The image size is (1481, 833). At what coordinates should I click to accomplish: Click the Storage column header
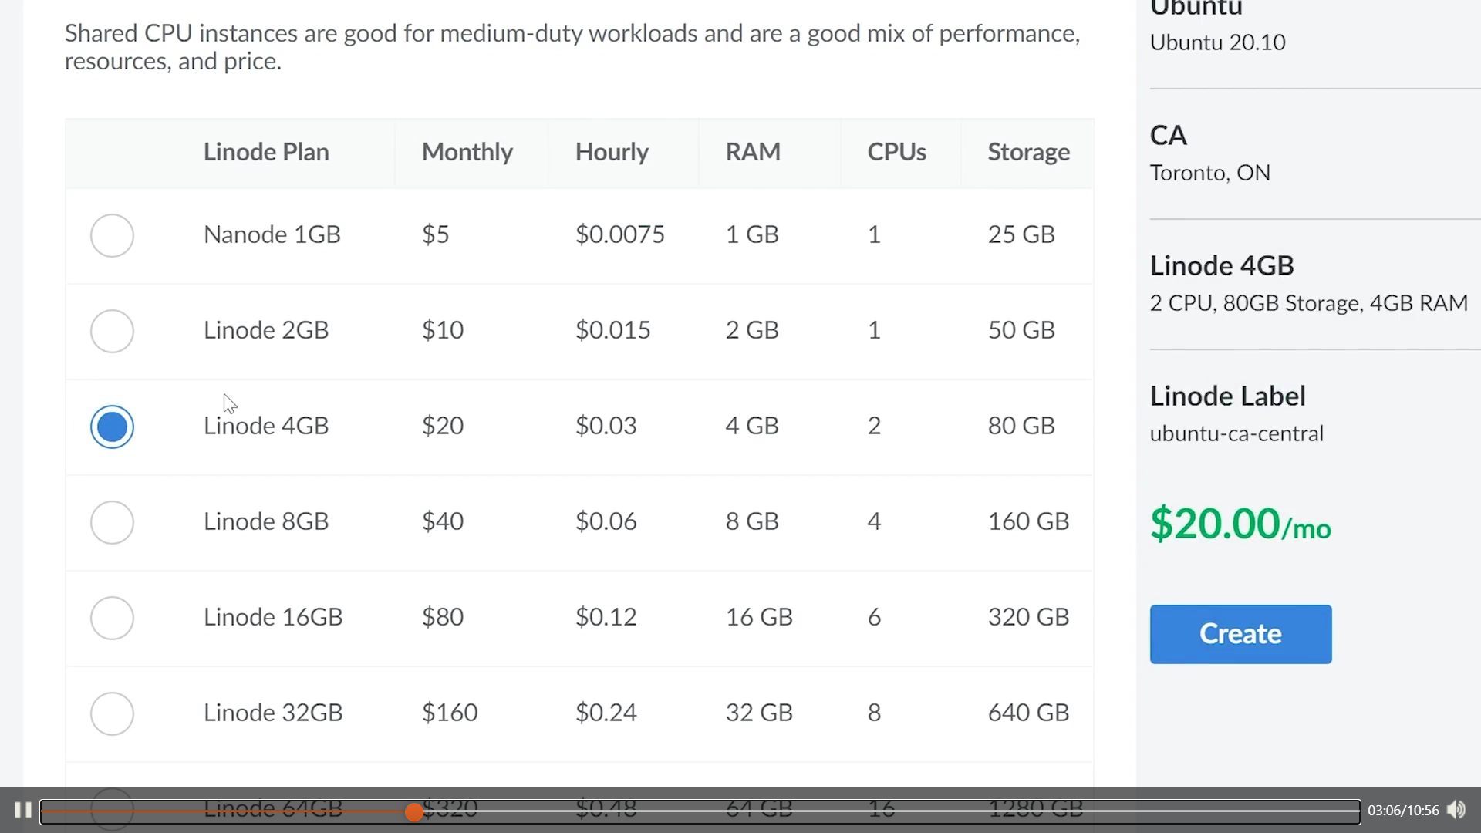(1028, 152)
